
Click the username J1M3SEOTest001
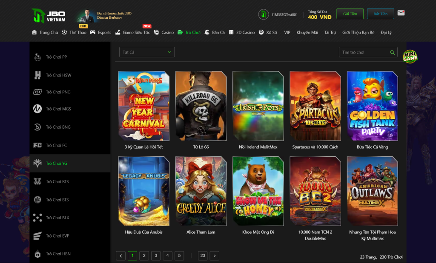coord(284,14)
